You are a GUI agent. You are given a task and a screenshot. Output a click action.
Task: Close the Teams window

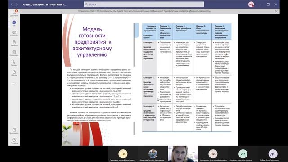pos(276,4)
